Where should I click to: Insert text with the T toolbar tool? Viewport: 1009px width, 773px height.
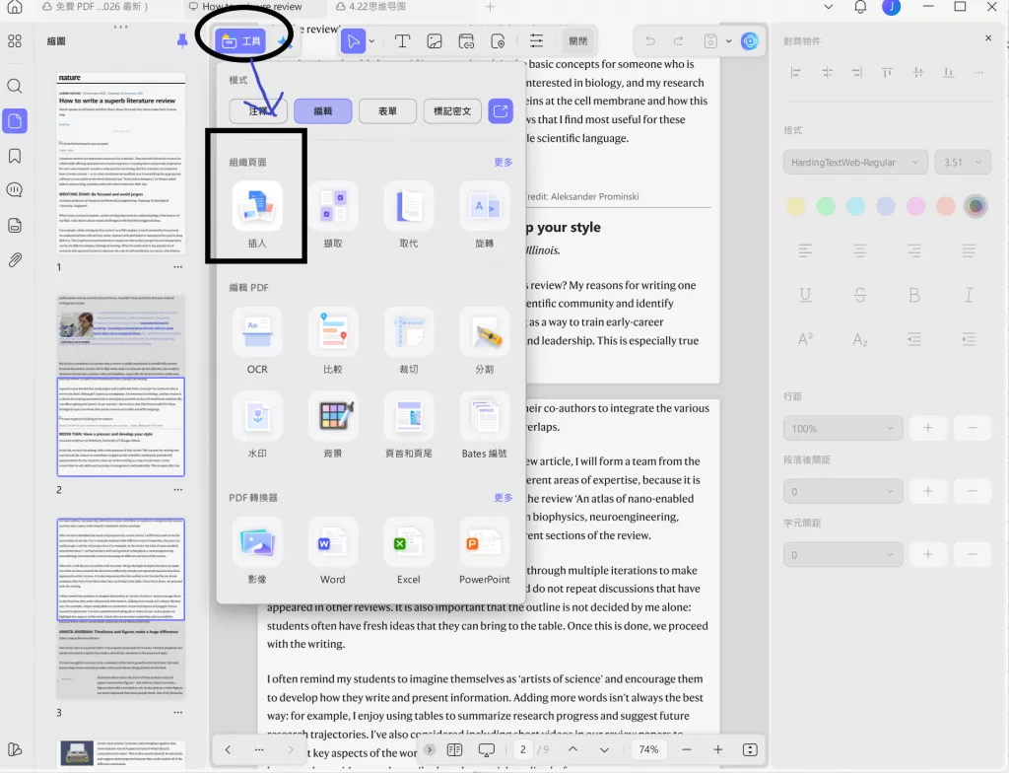click(400, 40)
